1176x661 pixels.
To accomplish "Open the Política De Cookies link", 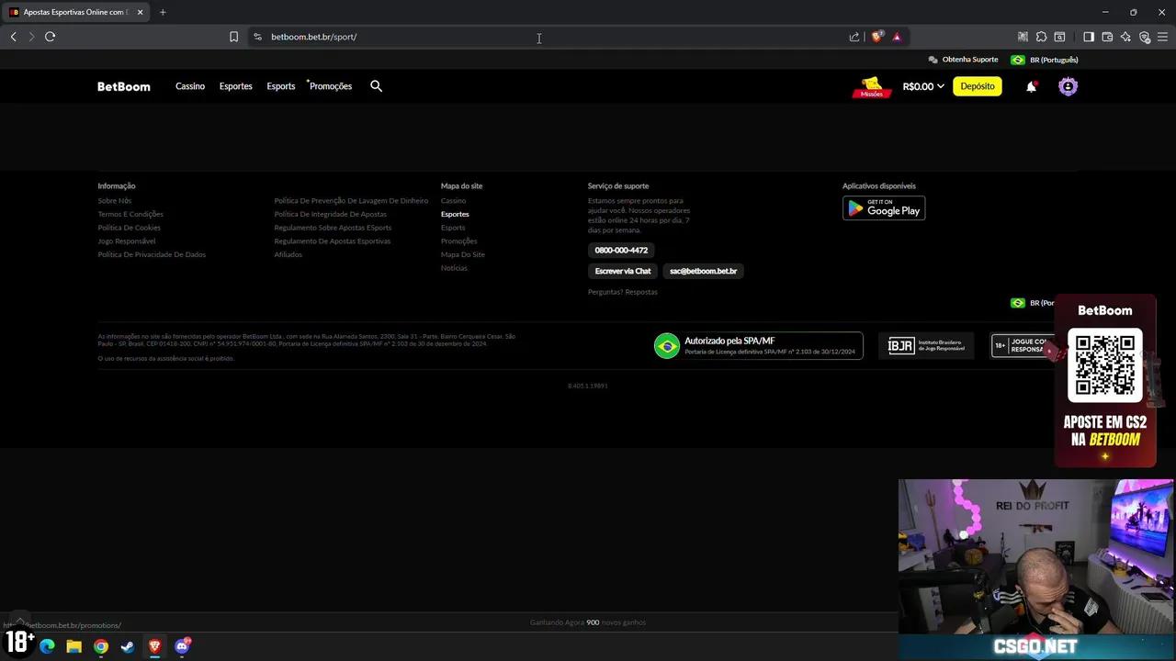I will click(129, 227).
